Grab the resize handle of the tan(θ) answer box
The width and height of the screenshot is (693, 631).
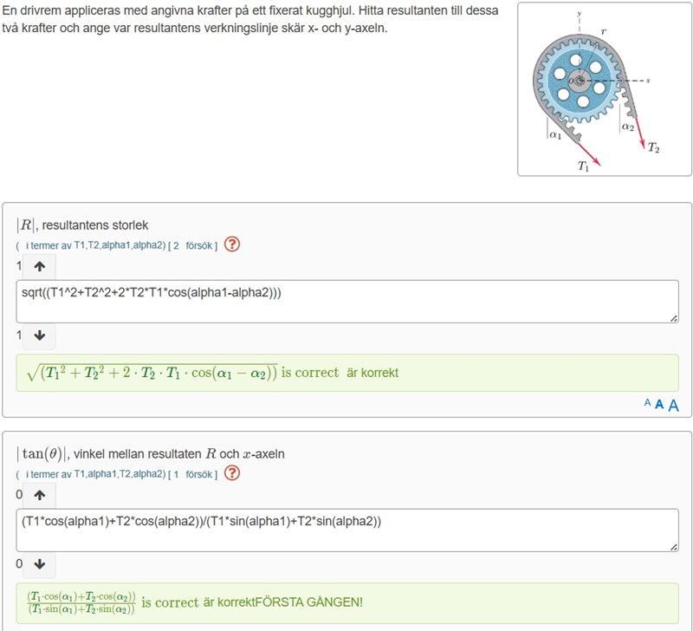[x=673, y=547]
